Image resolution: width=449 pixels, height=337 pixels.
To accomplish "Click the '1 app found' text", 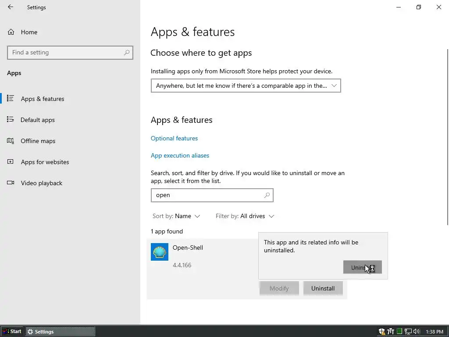I will click(x=167, y=231).
